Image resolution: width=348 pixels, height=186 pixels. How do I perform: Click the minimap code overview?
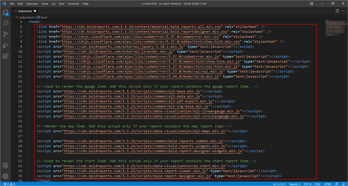[x=335, y=28]
